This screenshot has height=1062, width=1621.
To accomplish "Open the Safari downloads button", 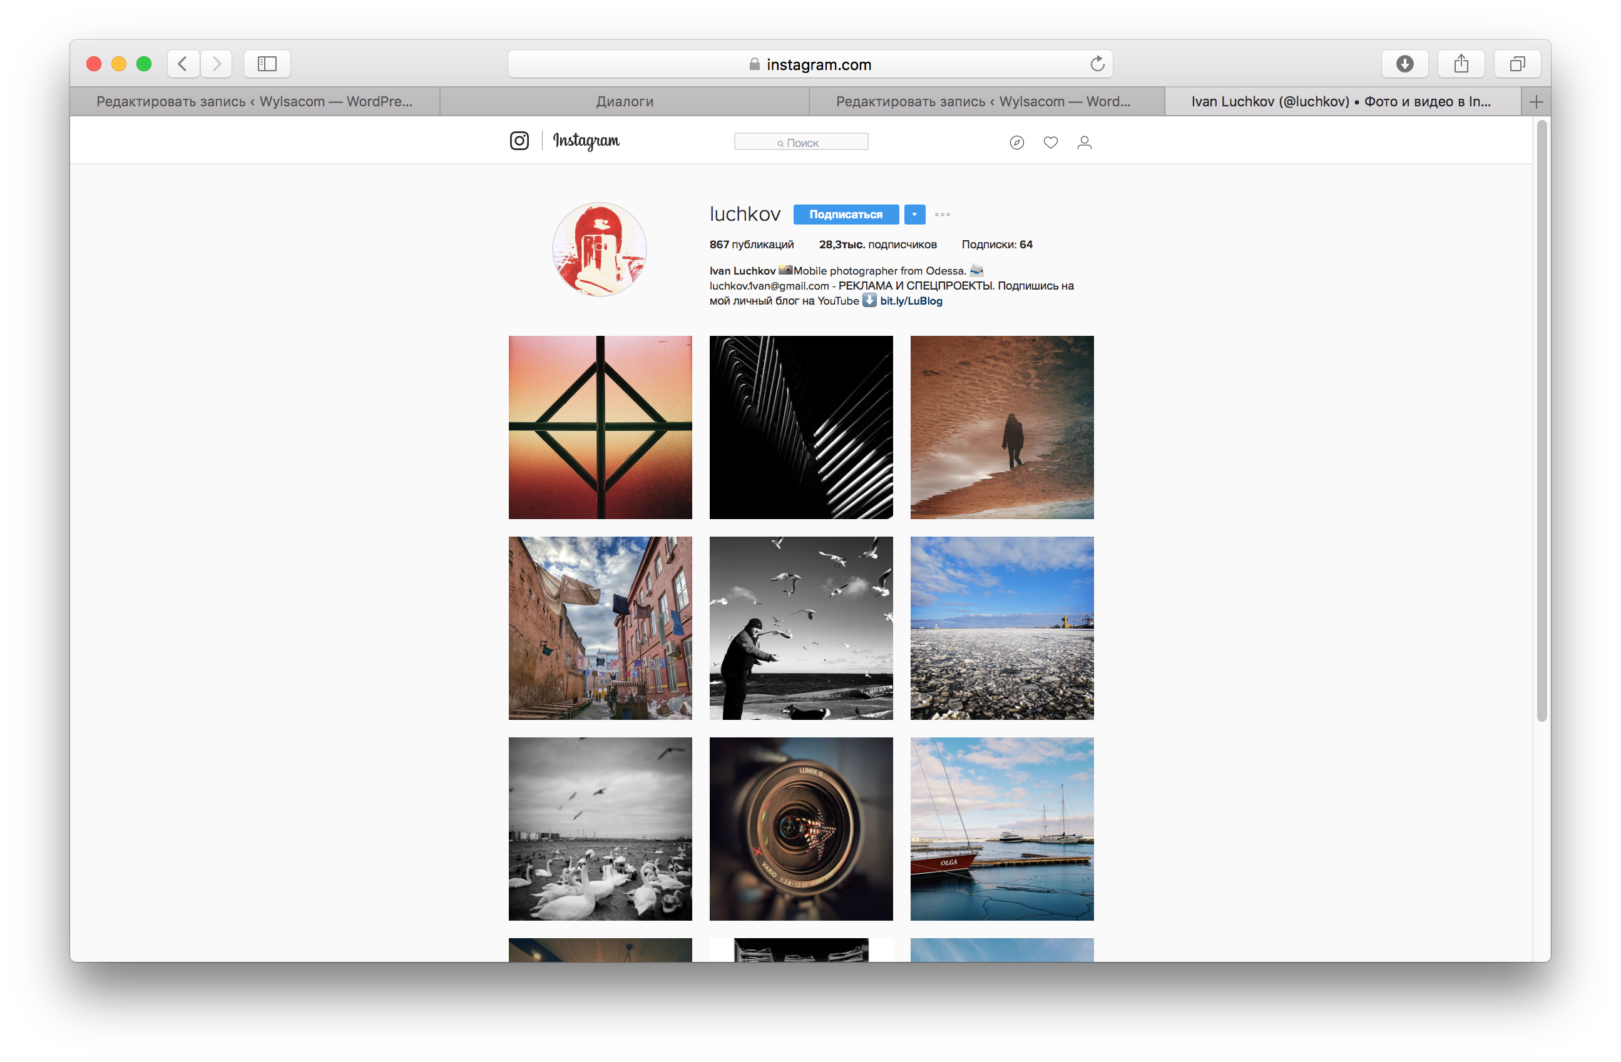I will click(1404, 64).
